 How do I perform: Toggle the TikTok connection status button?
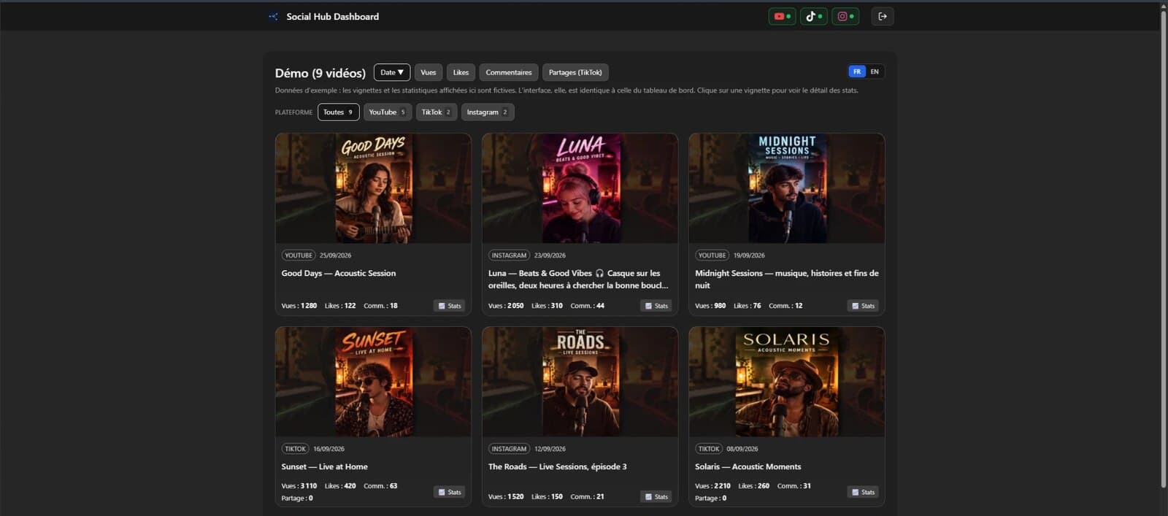813,16
